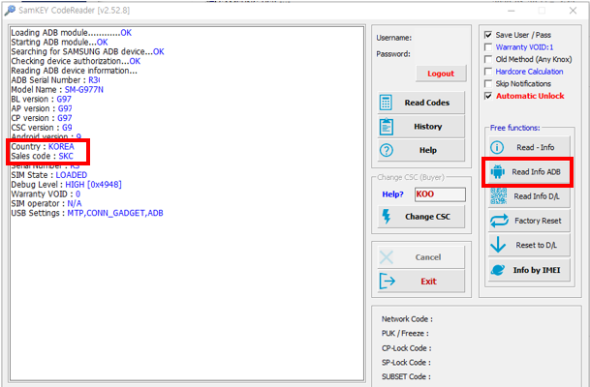
Task: Click the down arrow icon for Reset to D/L
Action: coord(498,245)
